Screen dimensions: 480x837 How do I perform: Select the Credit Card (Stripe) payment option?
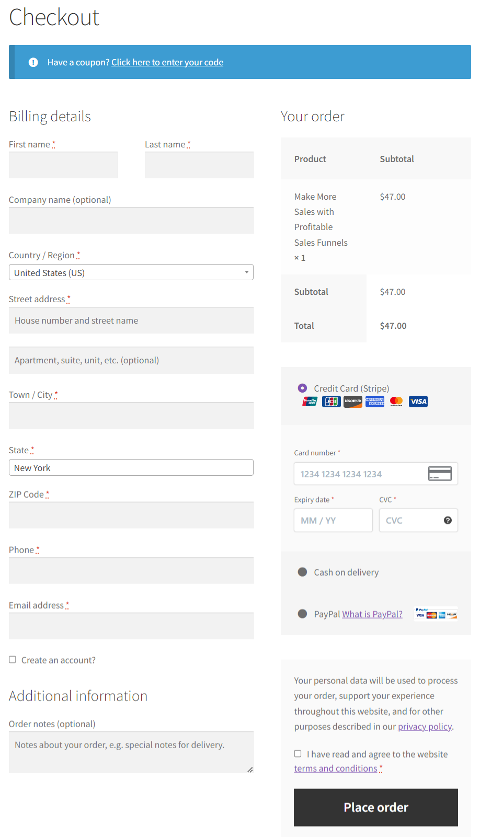click(302, 388)
